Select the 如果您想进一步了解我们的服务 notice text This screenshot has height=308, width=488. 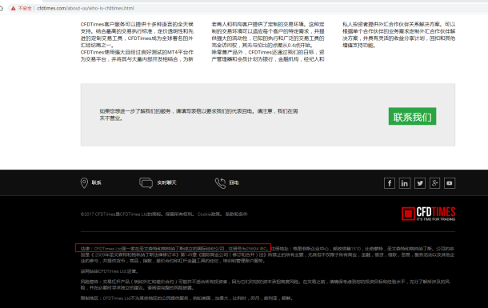click(199, 114)
